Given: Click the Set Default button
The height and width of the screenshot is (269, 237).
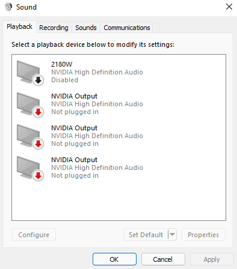Looking at the screenshot, I should [x=146, y=235].
